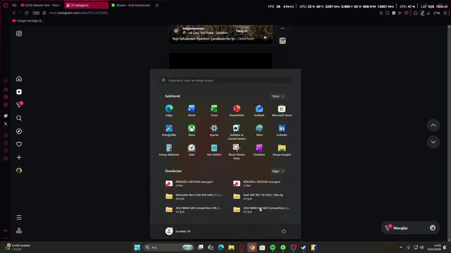Open Spotify from taskbar

(273, 247)
